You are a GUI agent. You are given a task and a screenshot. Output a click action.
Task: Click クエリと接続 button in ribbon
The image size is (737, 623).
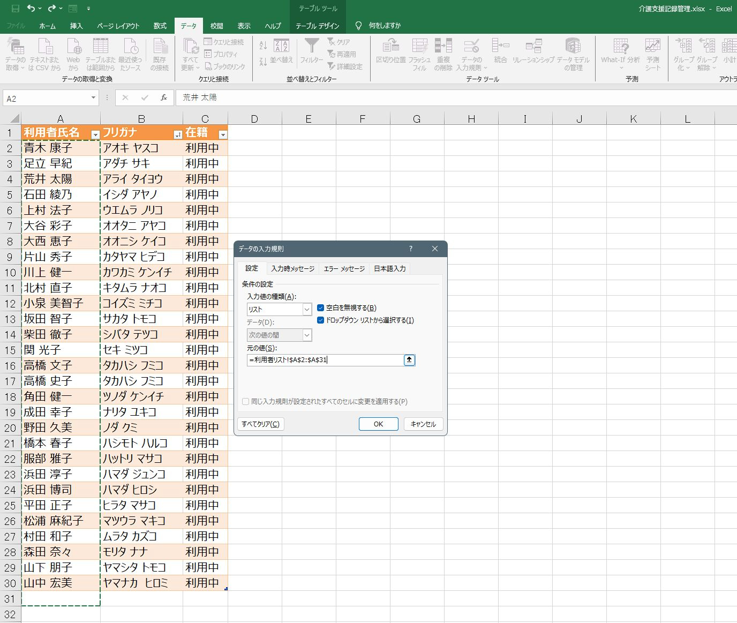pyautogui.click(x=224, y=42)
